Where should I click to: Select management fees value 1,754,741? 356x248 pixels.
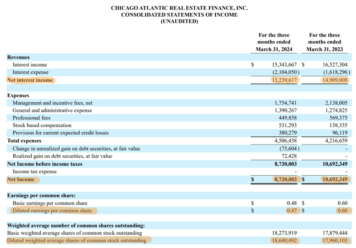pyautogui.click(x=285, y=103)
